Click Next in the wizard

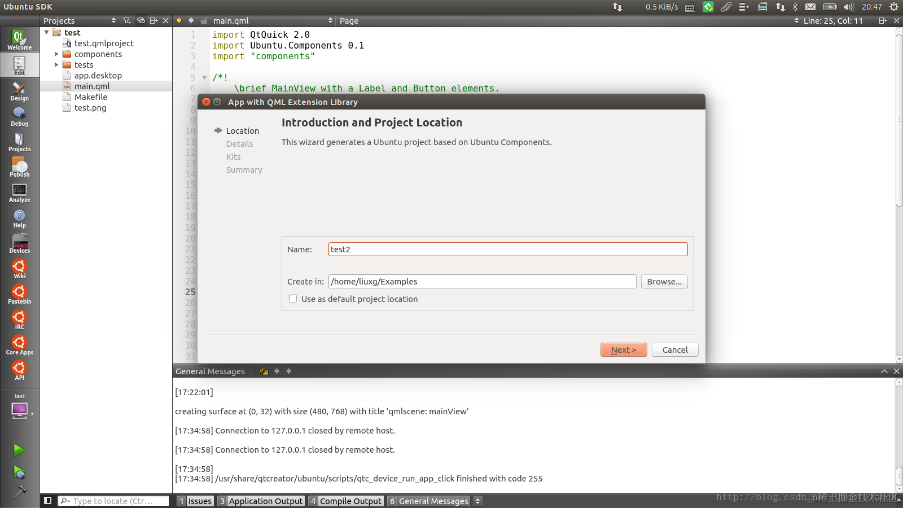click(x=624, y=350)
